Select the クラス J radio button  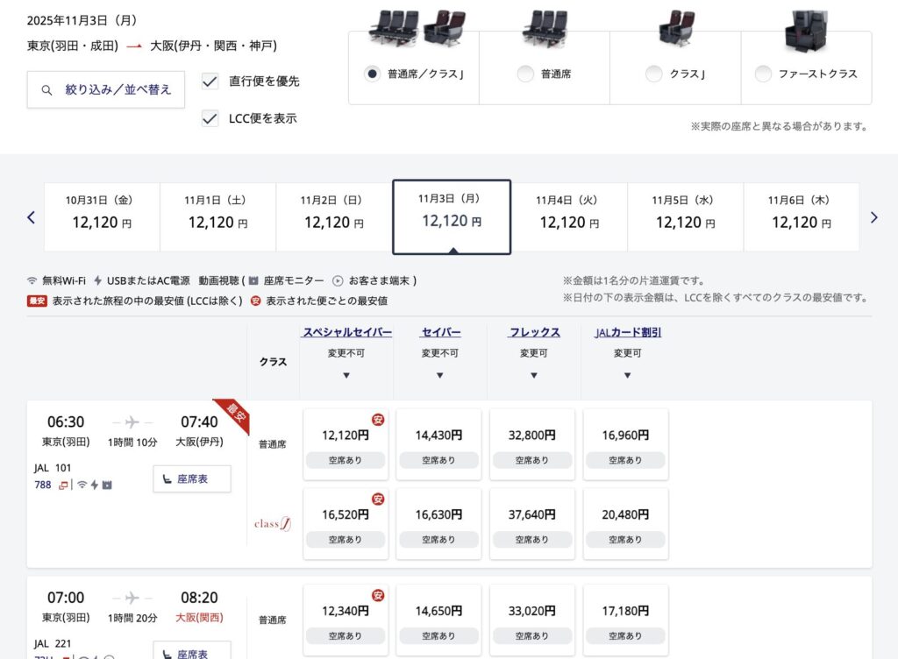(x=653, y=74)
